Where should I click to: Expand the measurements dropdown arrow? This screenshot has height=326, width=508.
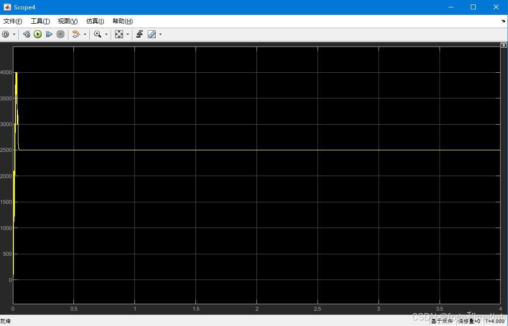point(160,34)
